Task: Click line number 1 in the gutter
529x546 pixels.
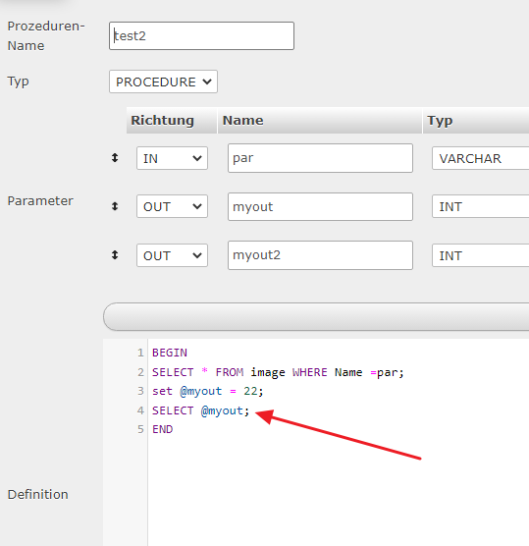Action: click(x=140, y=353)
